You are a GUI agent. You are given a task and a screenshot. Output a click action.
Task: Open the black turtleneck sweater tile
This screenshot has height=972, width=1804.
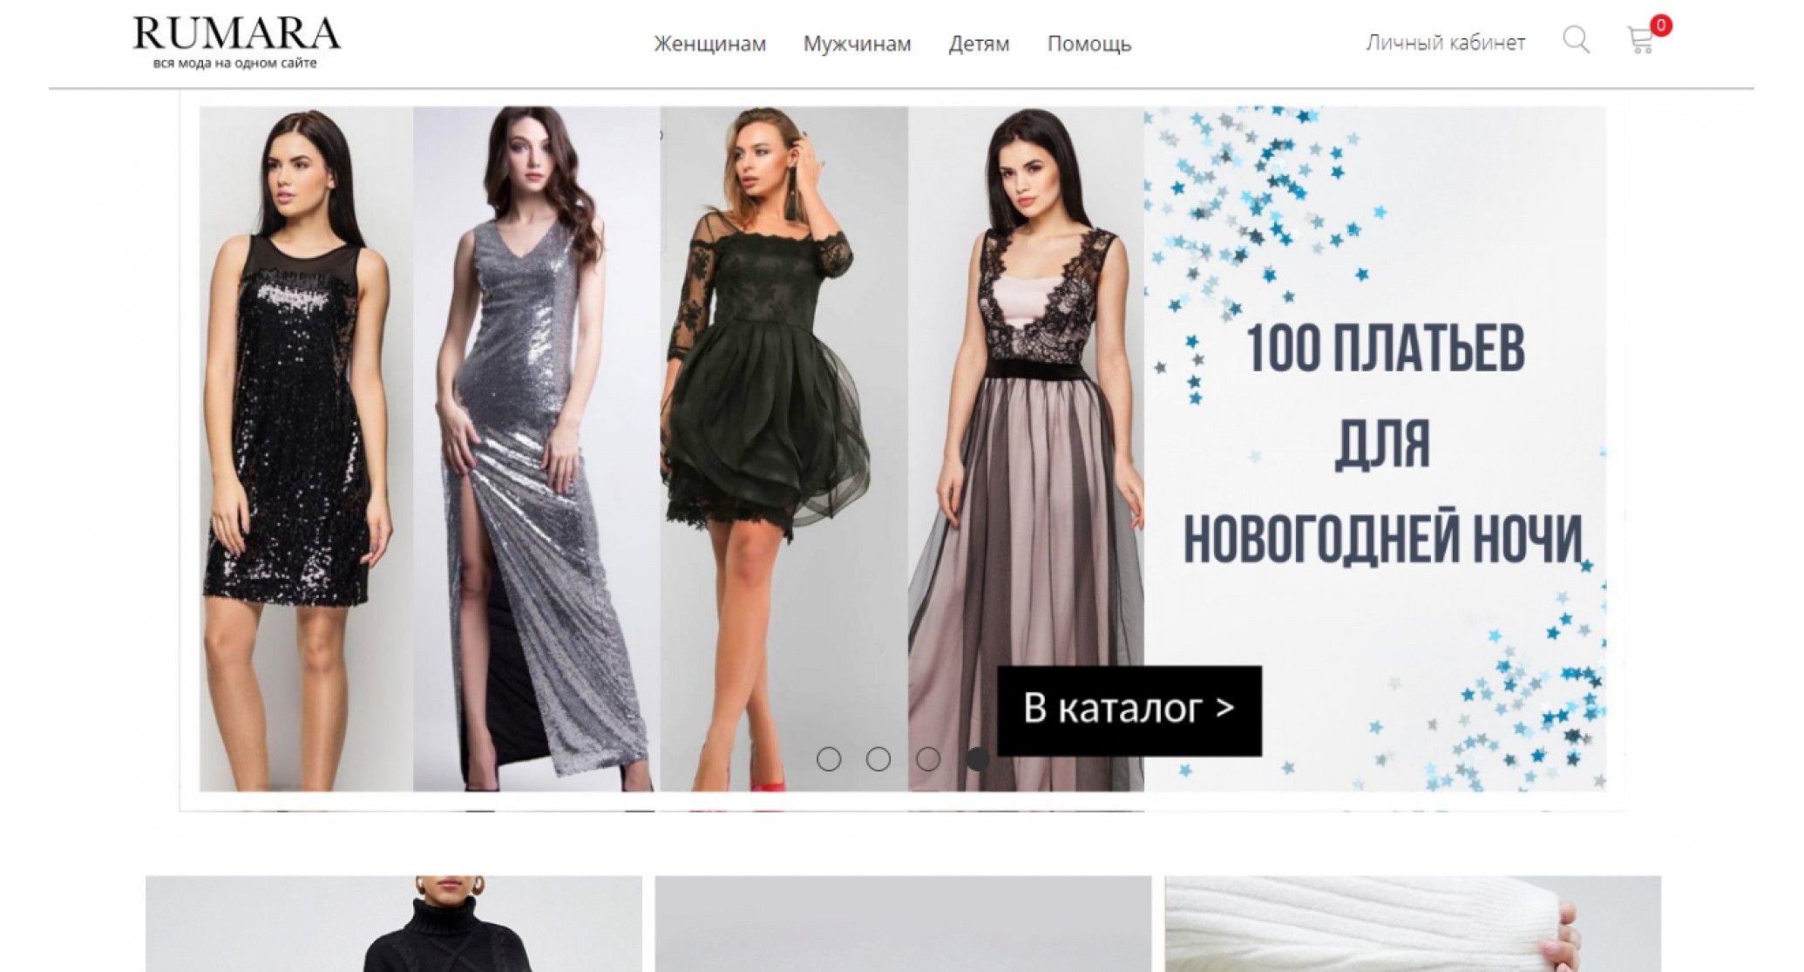394,924
